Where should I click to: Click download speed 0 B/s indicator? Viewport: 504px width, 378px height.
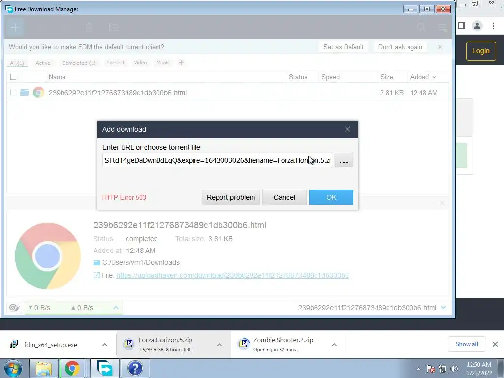(x=39, y=308)
